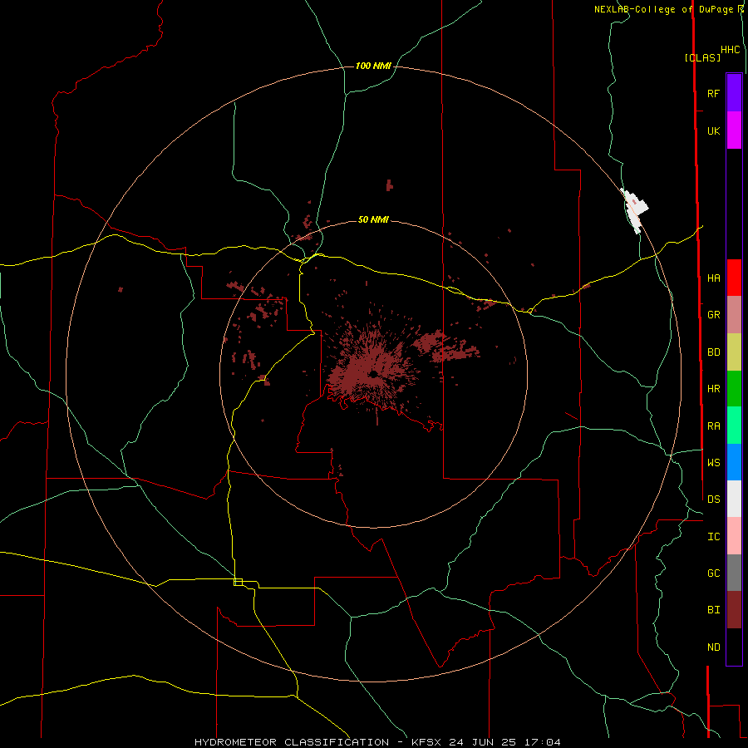
Task: Click the DS white legend swatch
Action: point(734,499)
